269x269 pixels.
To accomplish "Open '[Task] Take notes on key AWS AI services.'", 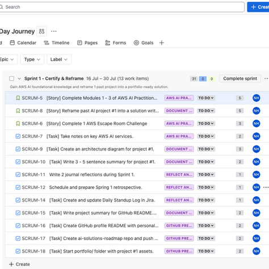I will pos(90,136).
